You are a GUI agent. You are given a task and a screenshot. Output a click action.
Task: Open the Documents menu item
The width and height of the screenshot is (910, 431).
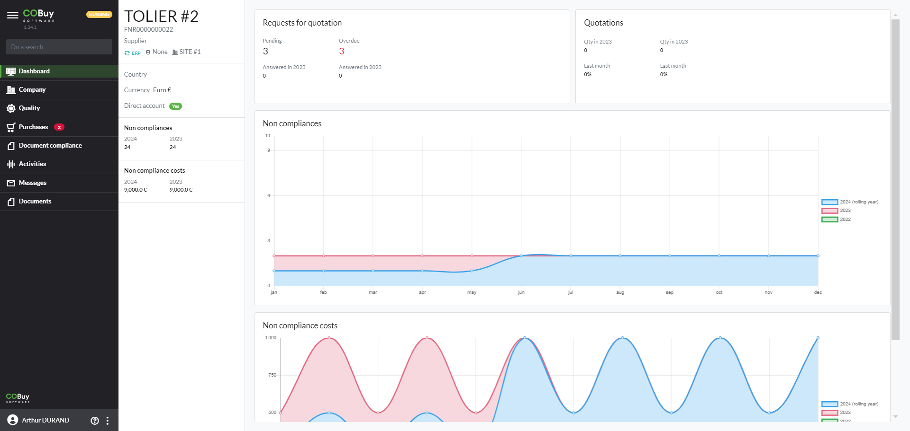[35, 202]
